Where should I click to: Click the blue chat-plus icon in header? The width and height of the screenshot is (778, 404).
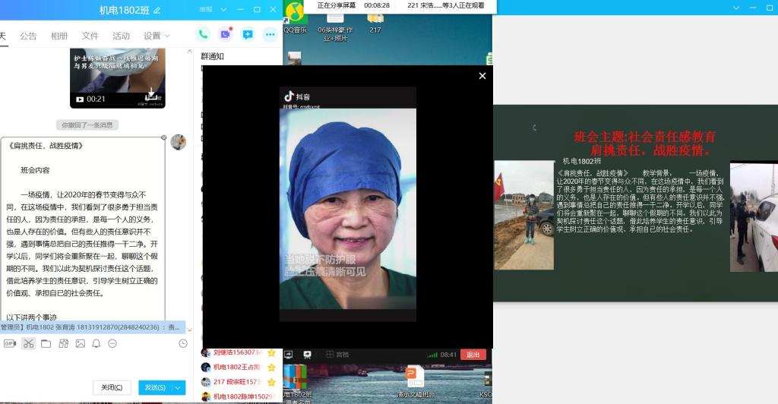(x=247, y=34)
